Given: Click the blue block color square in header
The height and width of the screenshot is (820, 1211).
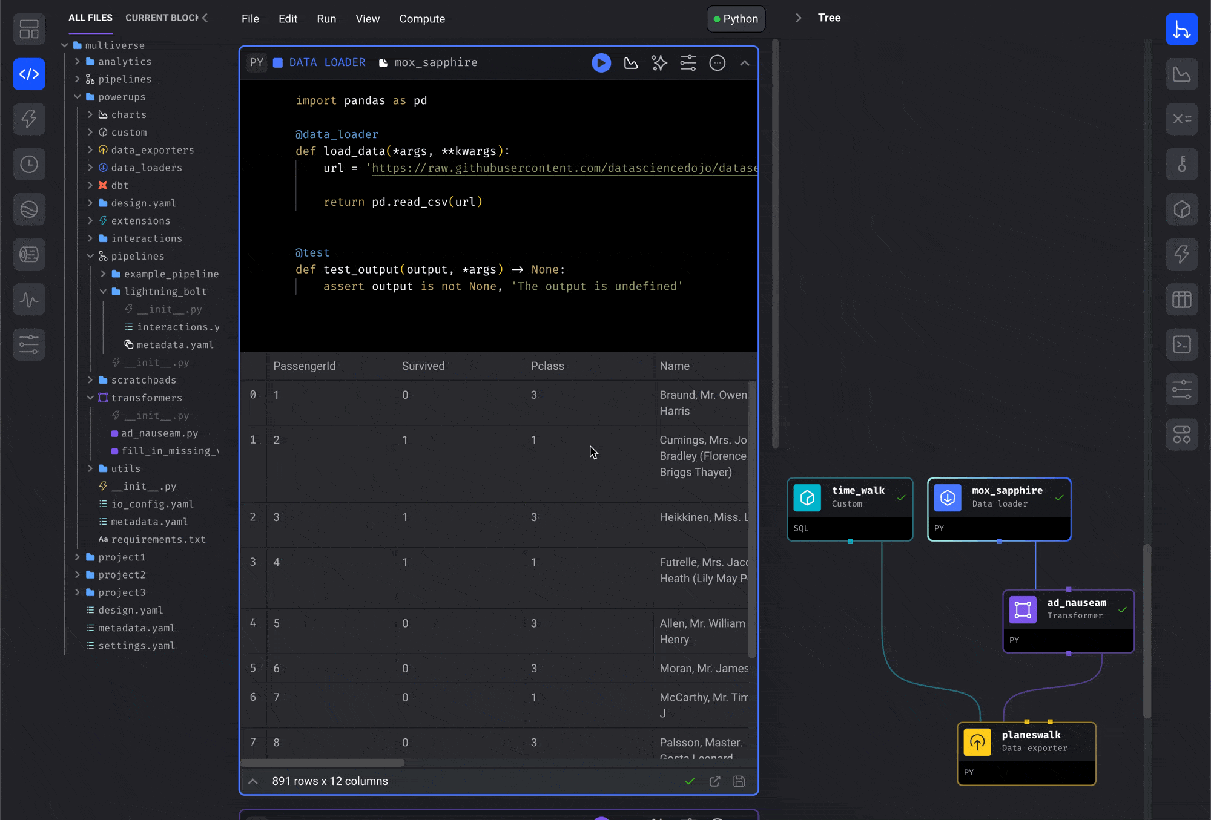Looking at the screenshot, I should tap(278, 63).
